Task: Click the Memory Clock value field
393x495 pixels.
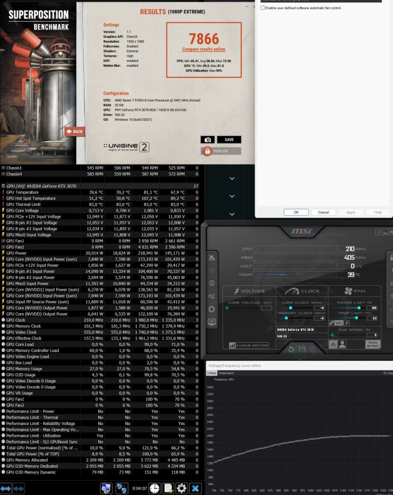Action: (319, 318)
